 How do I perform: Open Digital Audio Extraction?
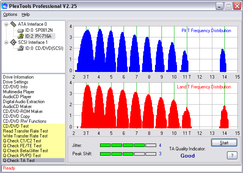tap(24, 102)
